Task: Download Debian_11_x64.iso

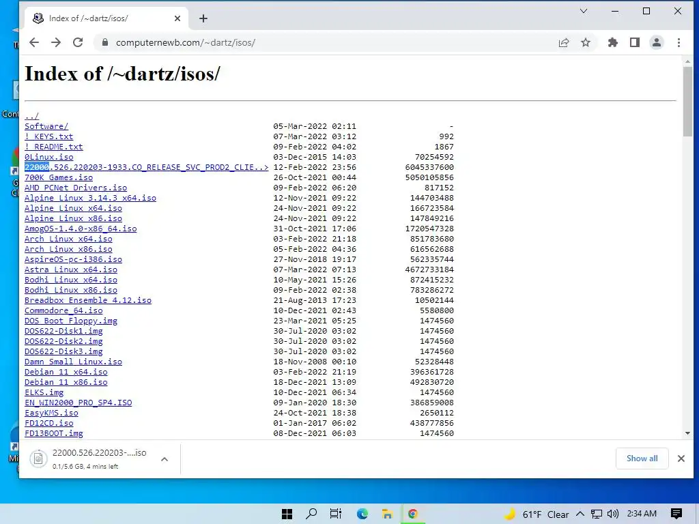Action: [66, 372]
